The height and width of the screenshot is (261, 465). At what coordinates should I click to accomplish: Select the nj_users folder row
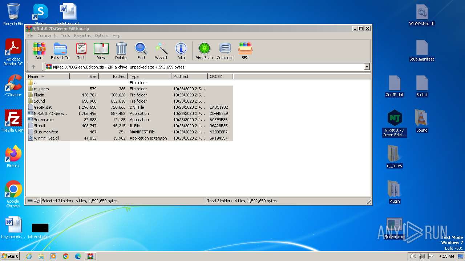coord(130,89)
